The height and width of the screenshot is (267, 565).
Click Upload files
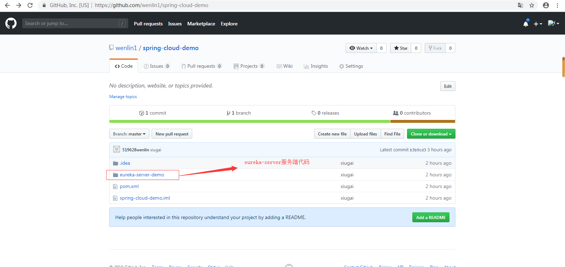click(x=365, y=134)
